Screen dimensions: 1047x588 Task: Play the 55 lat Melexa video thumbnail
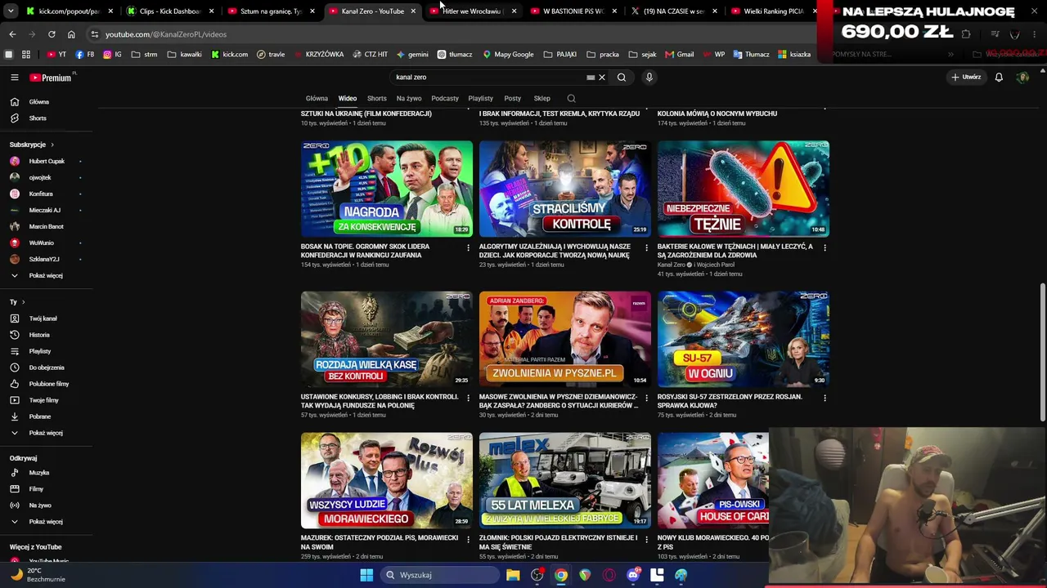click(x=565, y=480)
